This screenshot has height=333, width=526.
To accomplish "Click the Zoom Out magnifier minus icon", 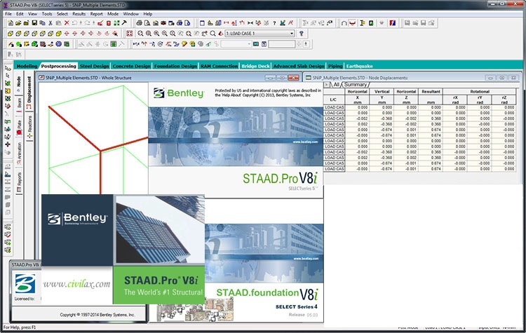I will [165, 34].
